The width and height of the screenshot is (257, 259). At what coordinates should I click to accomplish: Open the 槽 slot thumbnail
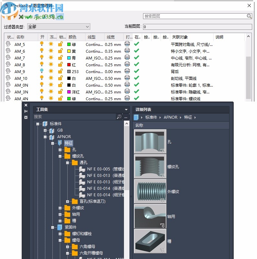click(150, 241)
